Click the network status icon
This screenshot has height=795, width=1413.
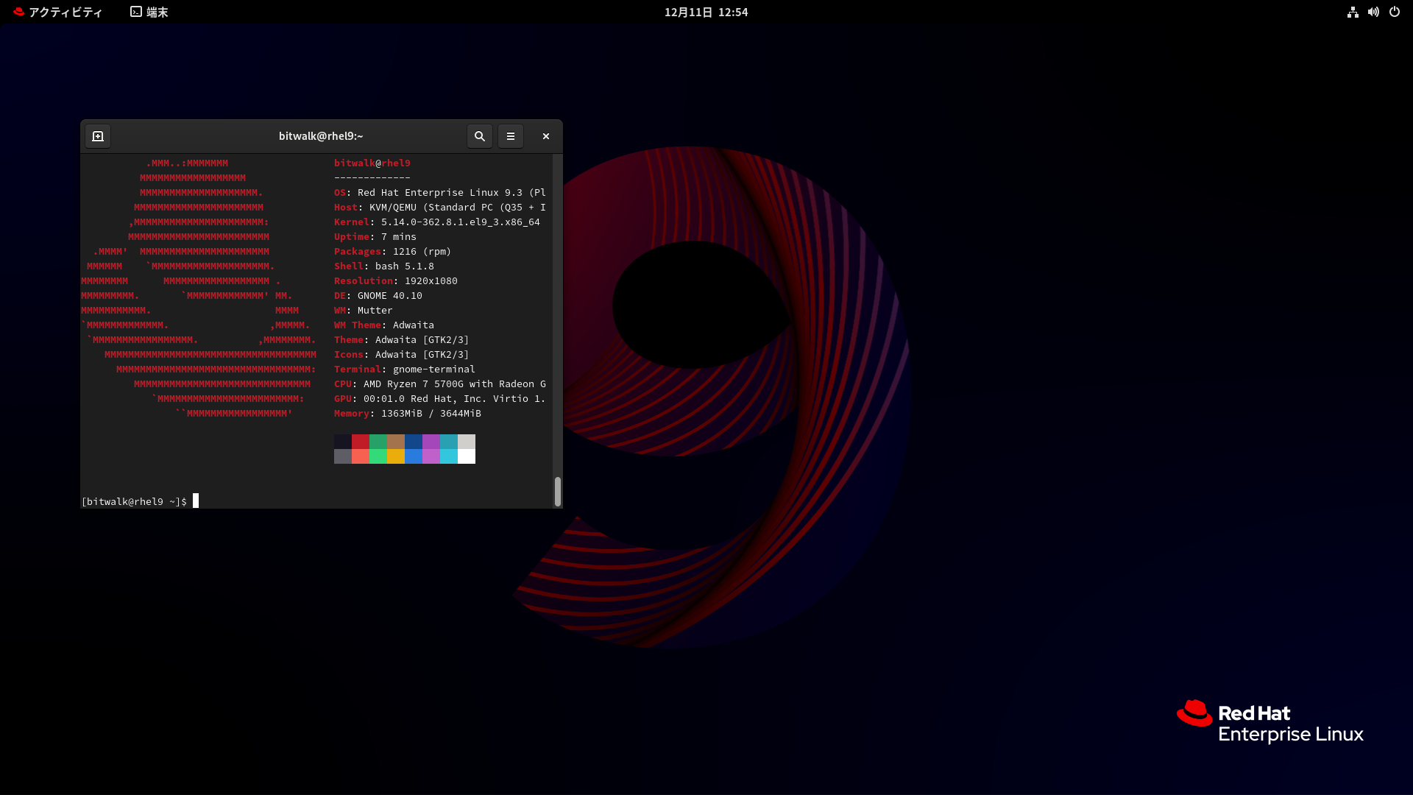(x=1353, y=12)
